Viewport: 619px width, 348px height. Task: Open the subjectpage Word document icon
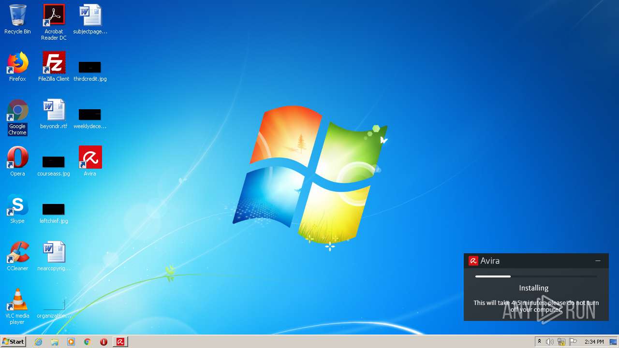pyautogui.click(x=90, y=19)
